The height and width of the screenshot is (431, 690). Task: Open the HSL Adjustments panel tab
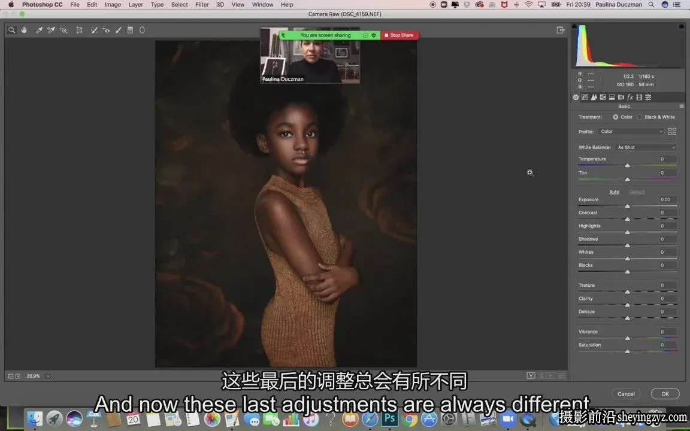pyautogui.click(x=603, y=97)
